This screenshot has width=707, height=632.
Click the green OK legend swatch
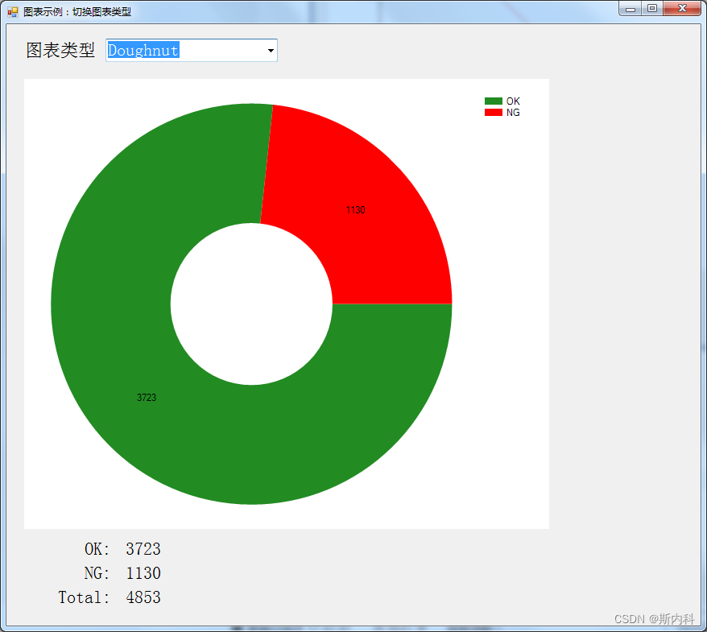tap(494, 101)
